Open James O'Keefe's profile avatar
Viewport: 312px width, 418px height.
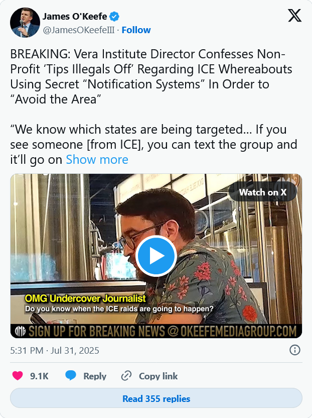25,23
